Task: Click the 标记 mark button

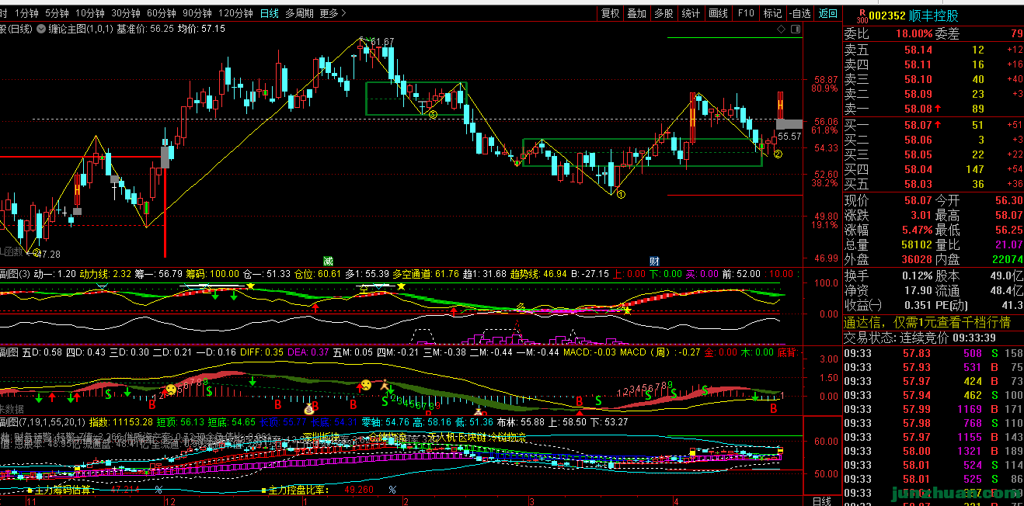Action: [772, 13]
